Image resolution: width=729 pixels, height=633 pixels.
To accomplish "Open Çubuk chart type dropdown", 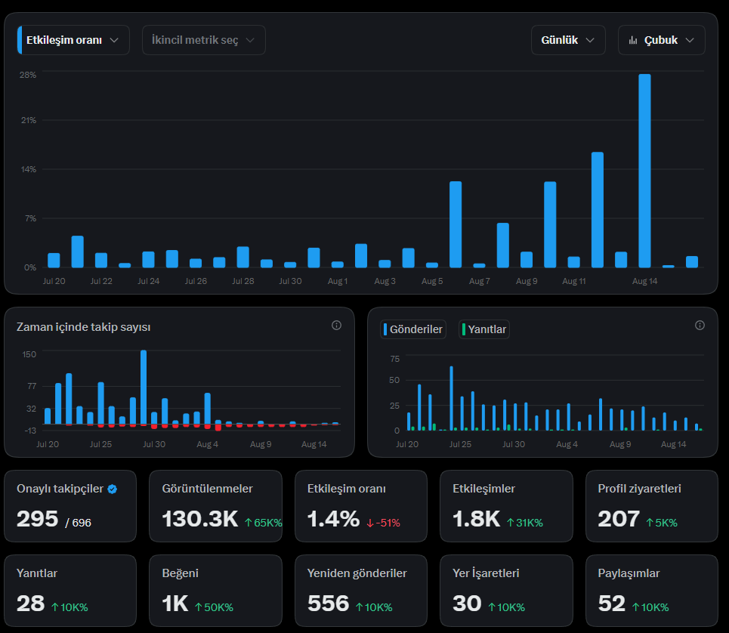I will pyautogui.click(x=661, y=41).
